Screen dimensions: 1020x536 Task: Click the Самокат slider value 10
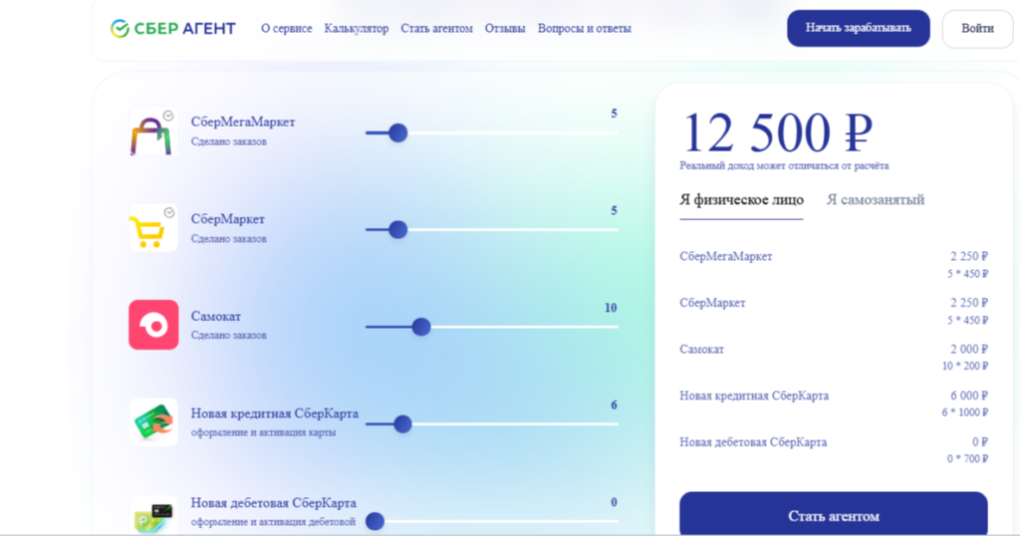point(611,308)
